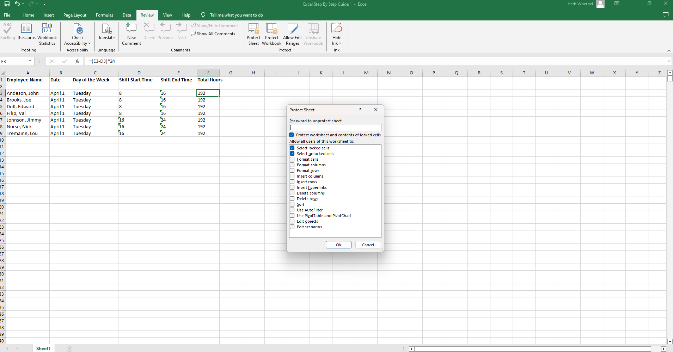
Task: Toggle Protect worksheet and contents checkbox
Action: [292, 135]
